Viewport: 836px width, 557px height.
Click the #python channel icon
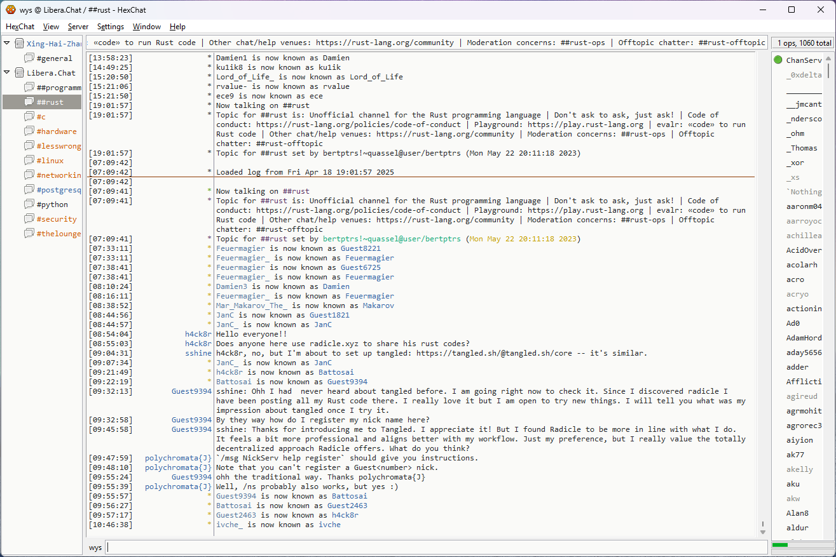[x=29, y=205]
